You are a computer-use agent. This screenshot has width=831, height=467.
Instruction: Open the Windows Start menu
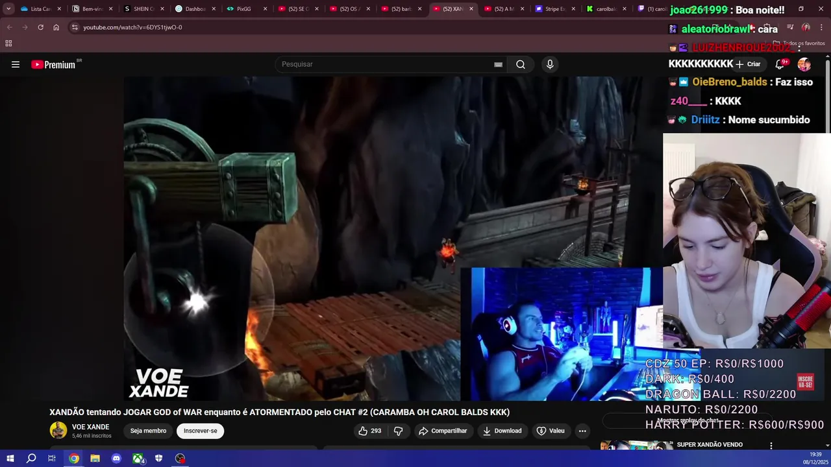tap(10, 459)
